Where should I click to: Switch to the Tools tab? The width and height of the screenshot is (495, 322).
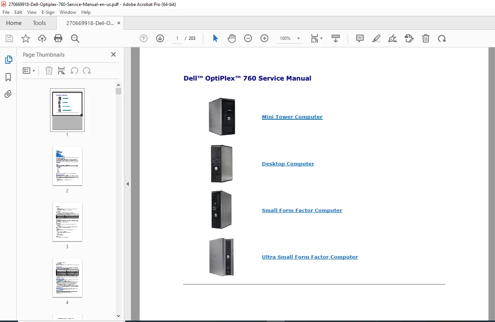pyautogui.click(x=39, y=23)
